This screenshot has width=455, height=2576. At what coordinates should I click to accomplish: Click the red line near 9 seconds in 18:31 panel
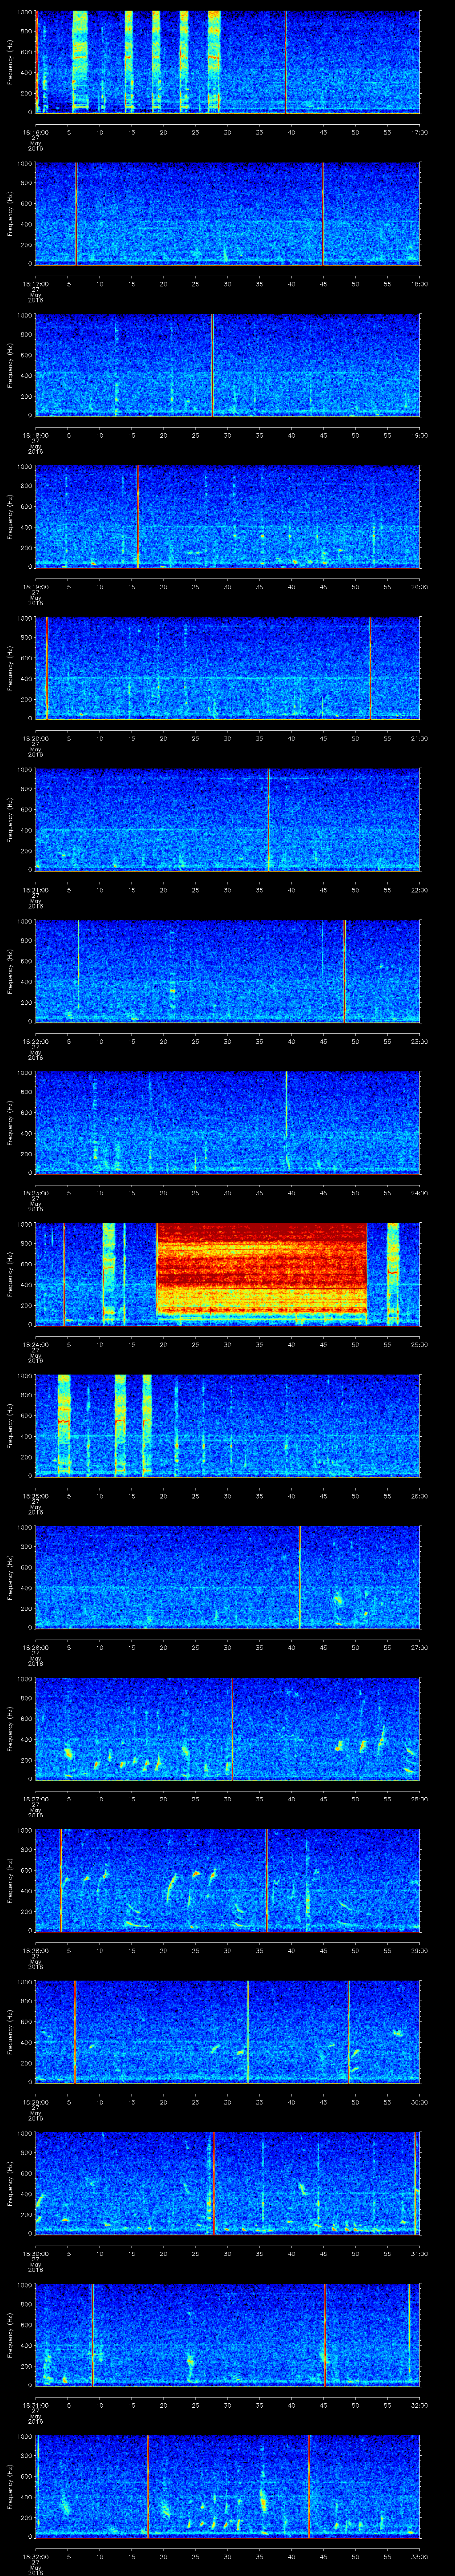click(x=93, y=2334)
